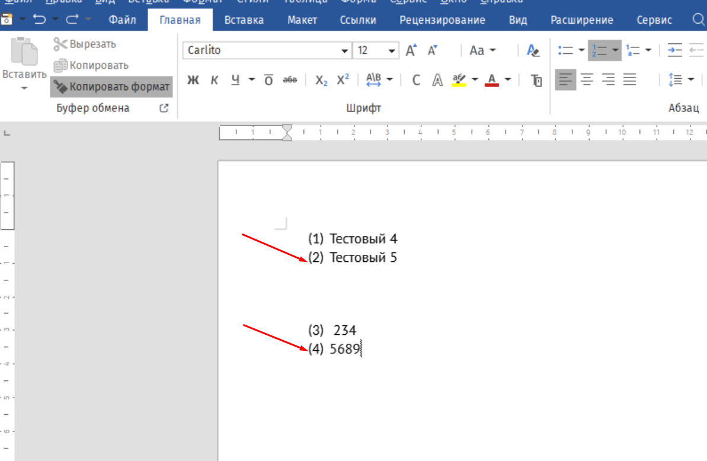
Task: Open the character spacing dropdown arrow
Action: 389,80
